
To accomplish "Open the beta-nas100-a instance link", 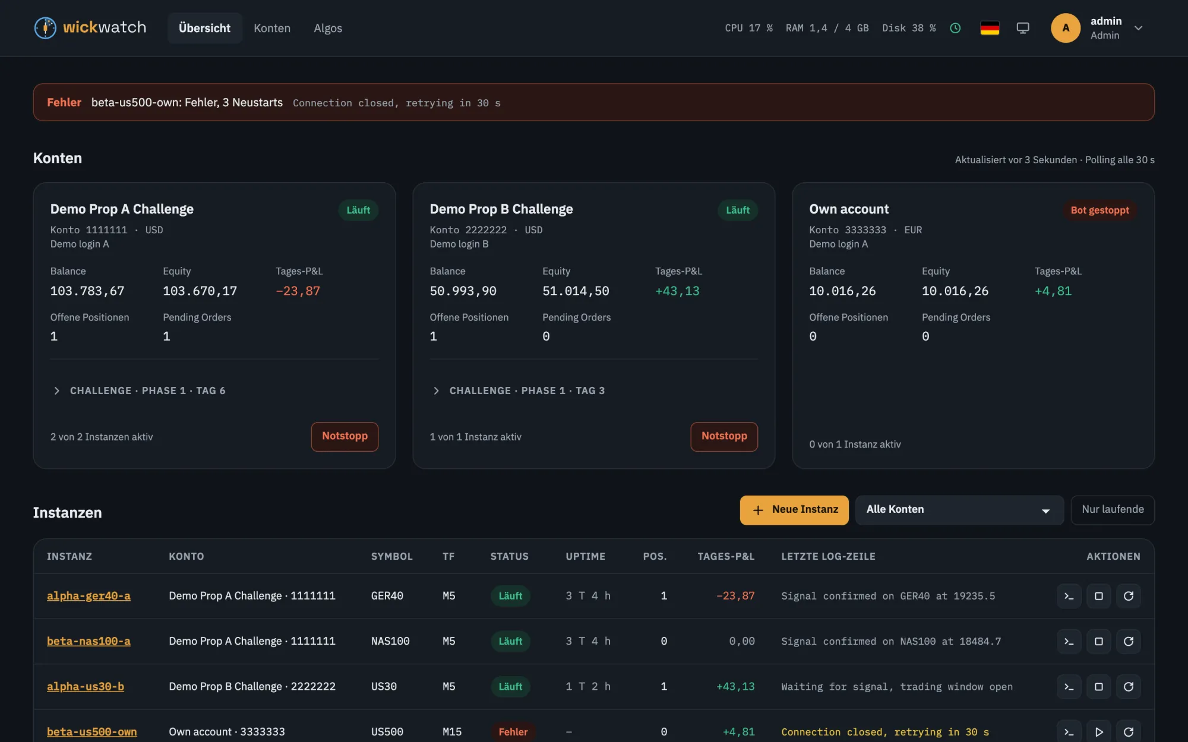I will pyautogui.click(x=89, y=641).
